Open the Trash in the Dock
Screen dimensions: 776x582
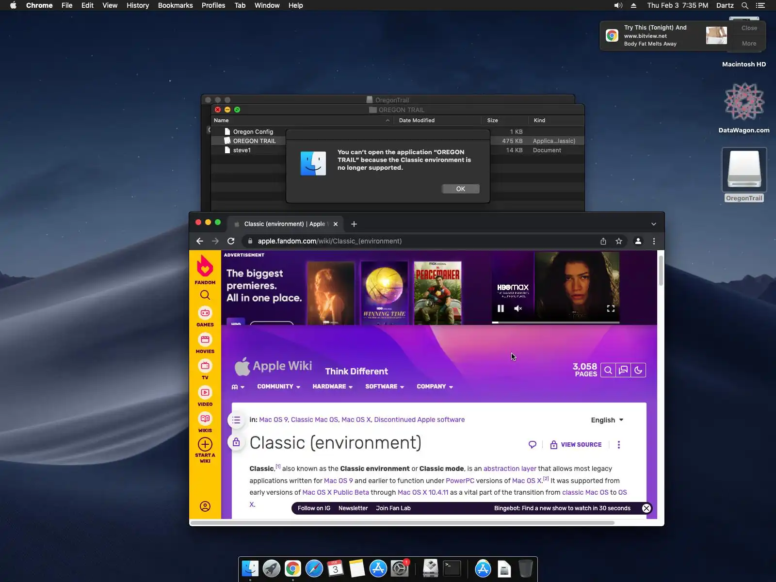526,568
